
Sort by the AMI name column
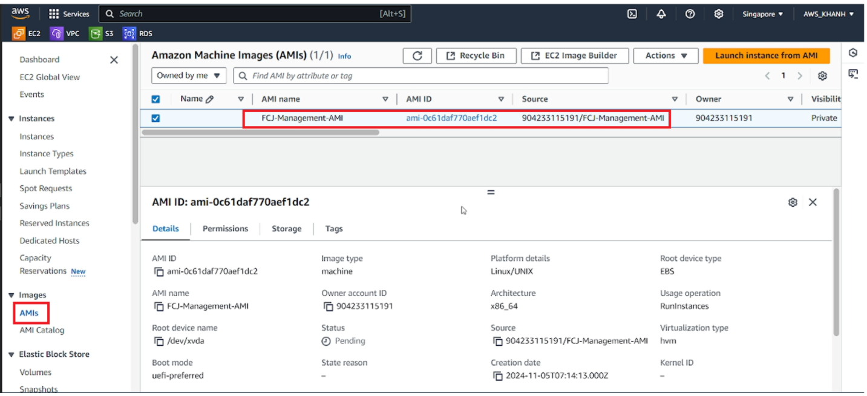coord(385,99)
